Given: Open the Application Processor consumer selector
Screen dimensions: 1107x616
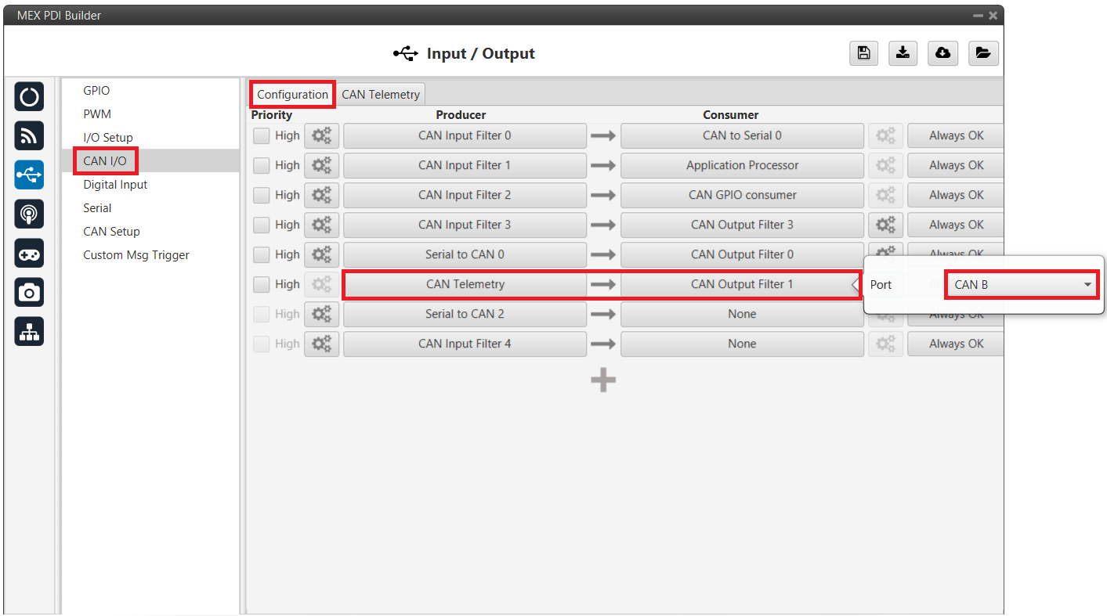Looking at the screenshot, I should pos(741,165).
